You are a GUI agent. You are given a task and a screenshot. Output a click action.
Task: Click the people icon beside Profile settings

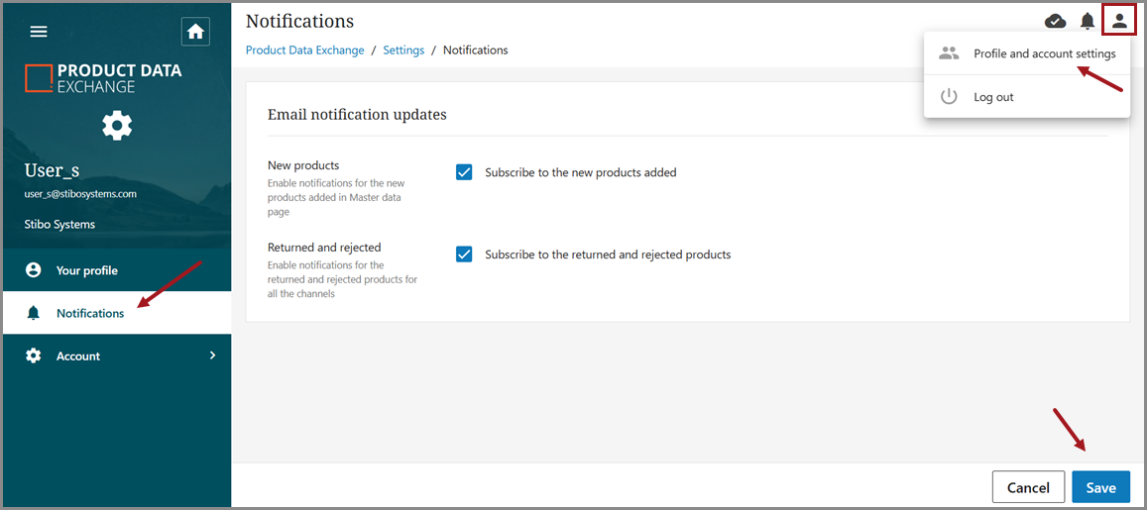pos(949,53)
